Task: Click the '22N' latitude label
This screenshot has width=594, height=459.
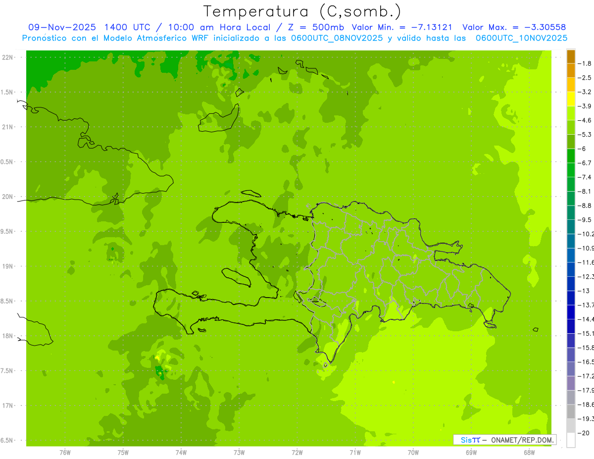Action: pyautogui.click(x=7, y=57)
